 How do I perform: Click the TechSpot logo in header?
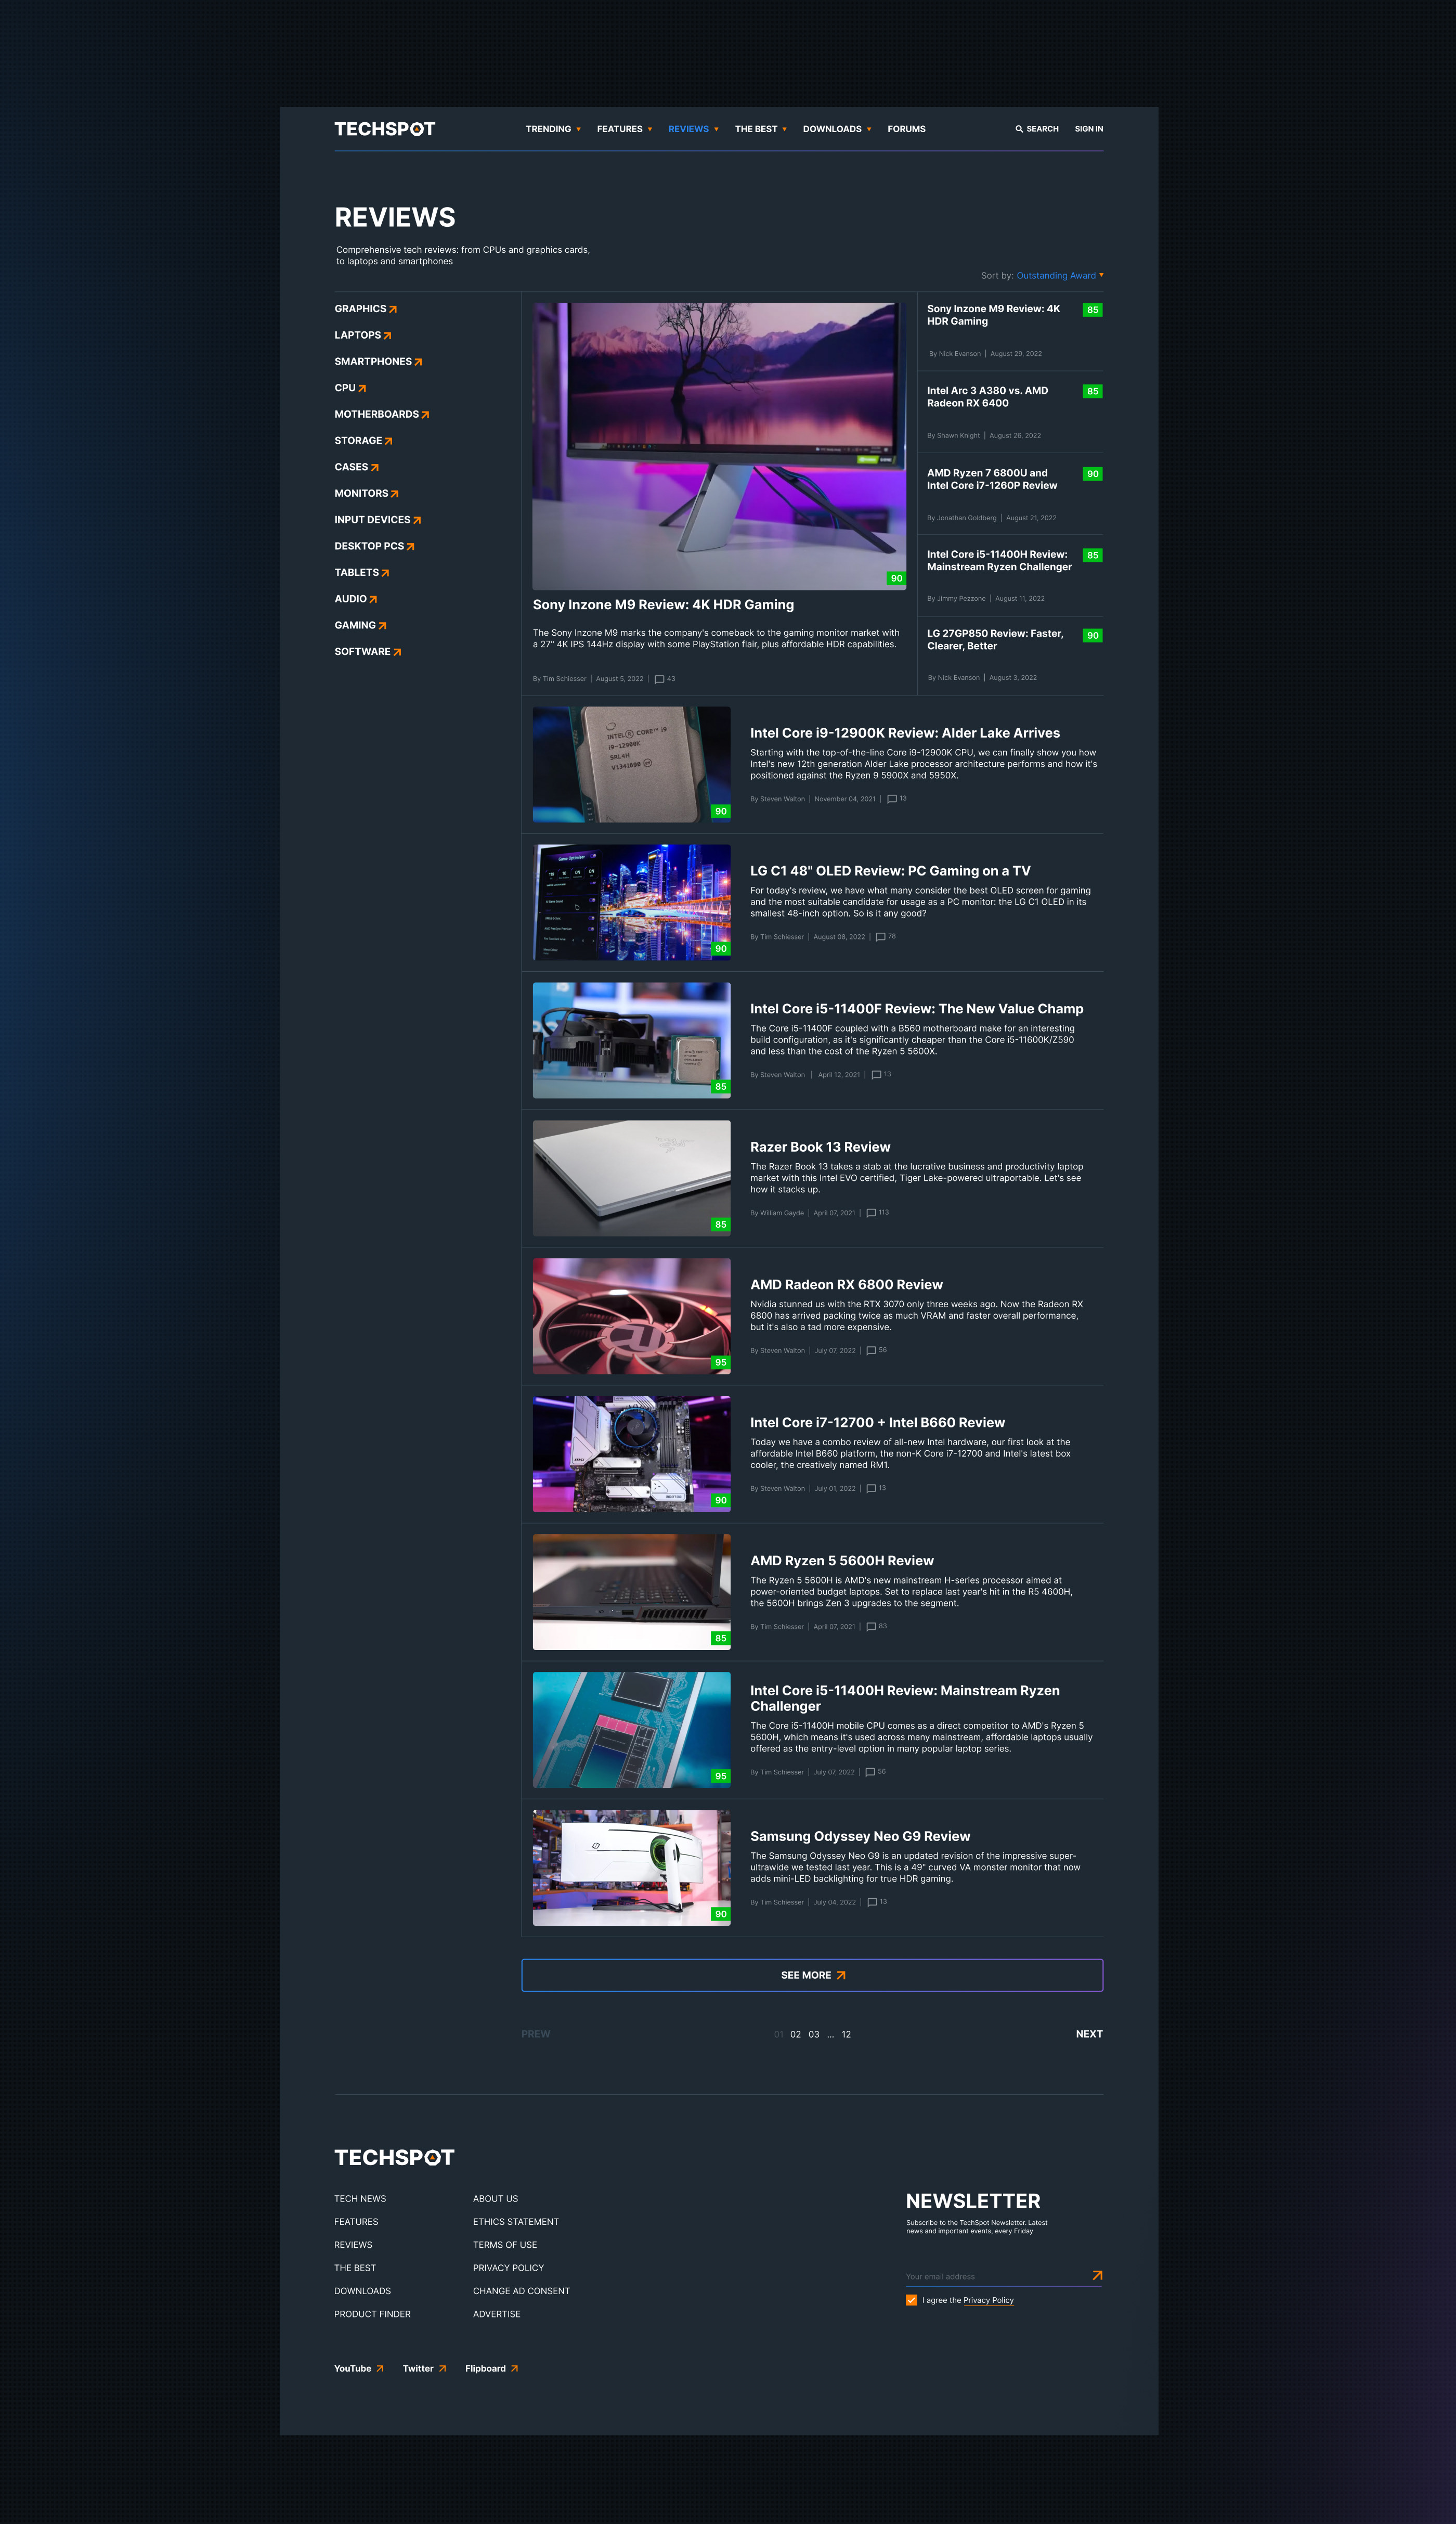click(385, 129)
